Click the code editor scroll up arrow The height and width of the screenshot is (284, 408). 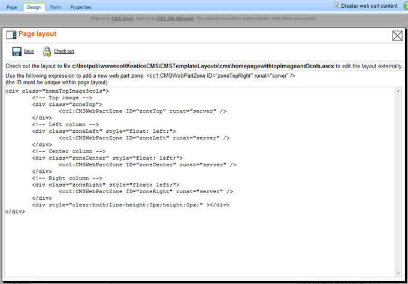[x=398, y=91]
